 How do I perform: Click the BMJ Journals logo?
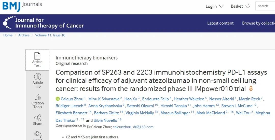pos(22,6)
